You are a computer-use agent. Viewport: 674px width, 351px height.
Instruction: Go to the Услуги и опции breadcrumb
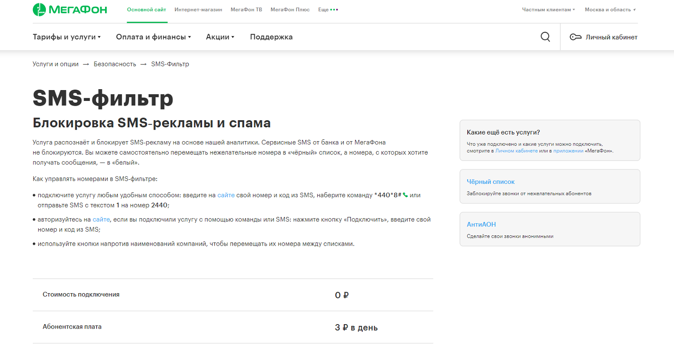[x=56, y=64]
